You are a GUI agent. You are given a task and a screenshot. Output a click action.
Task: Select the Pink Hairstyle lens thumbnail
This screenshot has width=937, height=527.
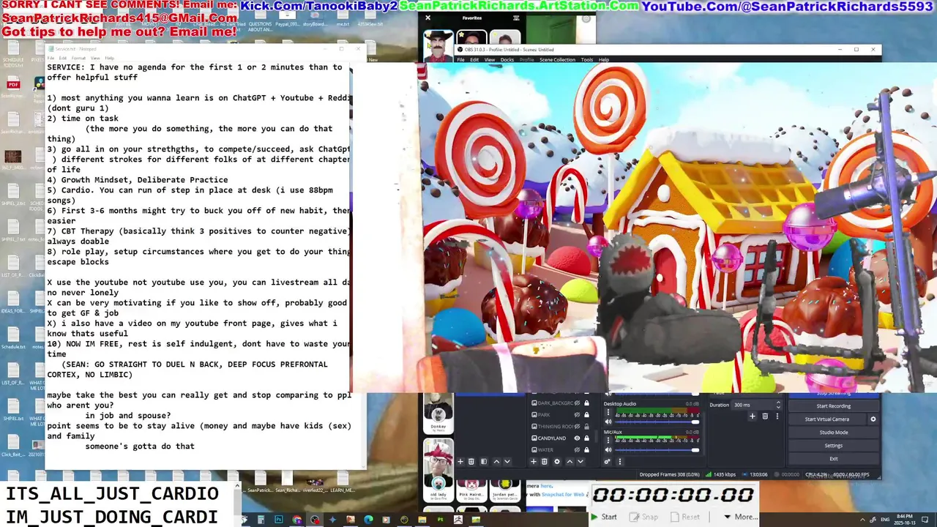(471, 491)
